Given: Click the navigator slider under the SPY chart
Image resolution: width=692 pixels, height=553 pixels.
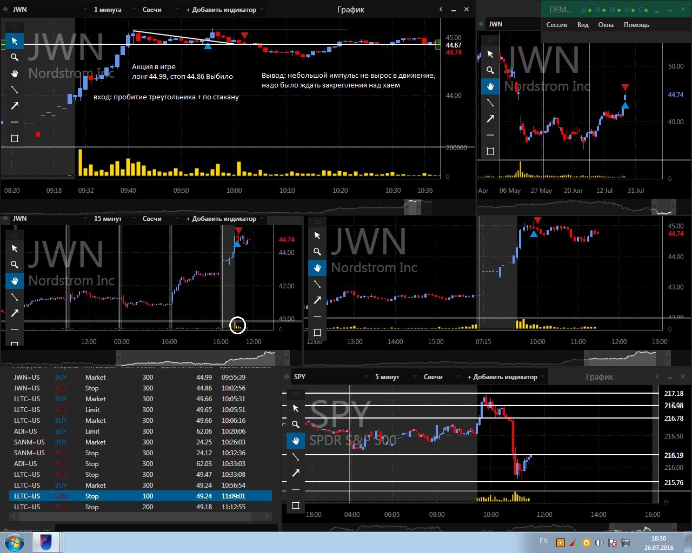Looking at the screenshot, I should coord(642,527).
